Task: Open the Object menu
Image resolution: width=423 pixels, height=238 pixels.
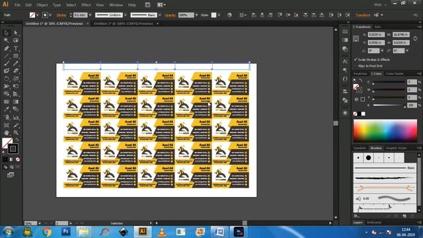Action: pyautogui.click(x=42, y=5)
